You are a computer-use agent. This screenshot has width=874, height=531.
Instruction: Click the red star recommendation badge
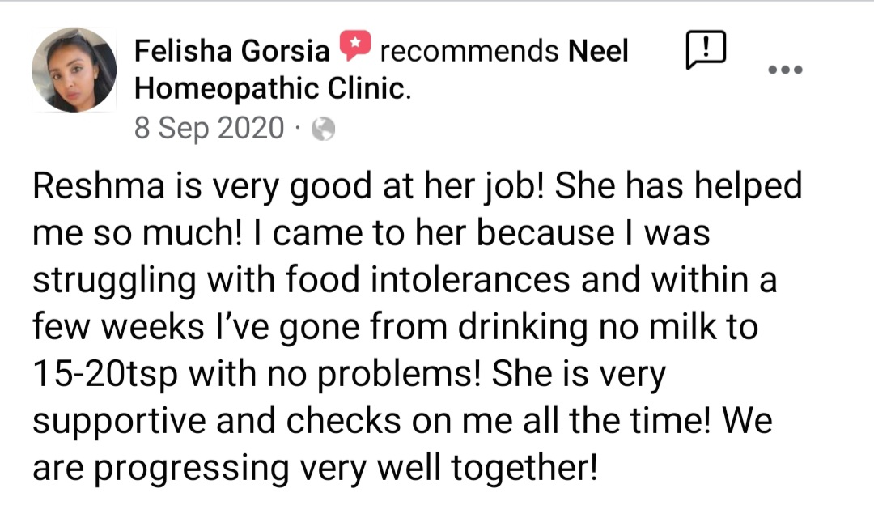[354, 47]
